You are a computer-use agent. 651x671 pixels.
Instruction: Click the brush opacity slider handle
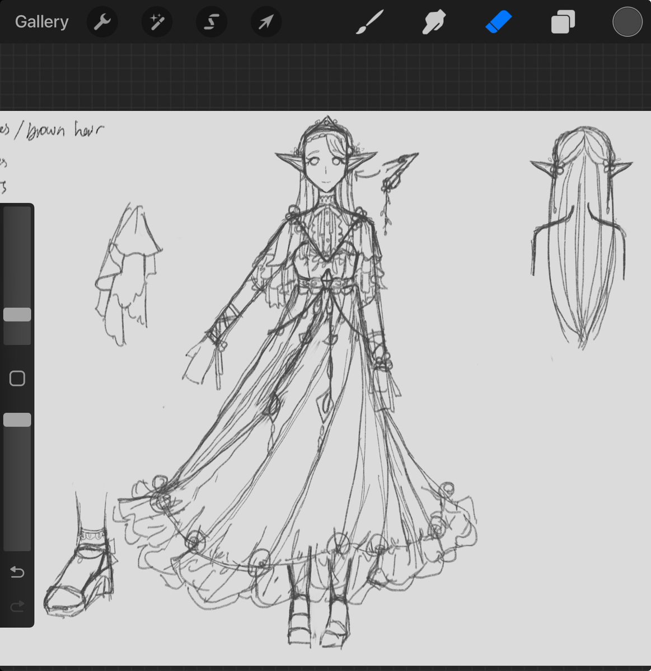(x=17, y=420)
